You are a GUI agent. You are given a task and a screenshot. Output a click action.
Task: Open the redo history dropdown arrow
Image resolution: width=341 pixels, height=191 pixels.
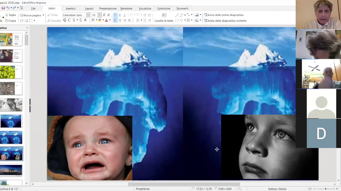tap(18, 8)
